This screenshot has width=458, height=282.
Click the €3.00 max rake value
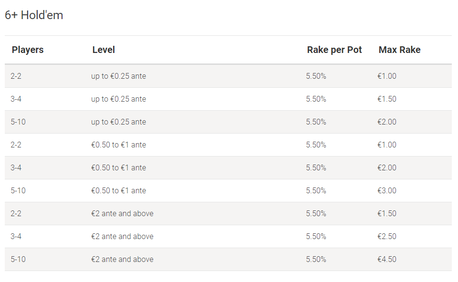(x=387, y=190)
